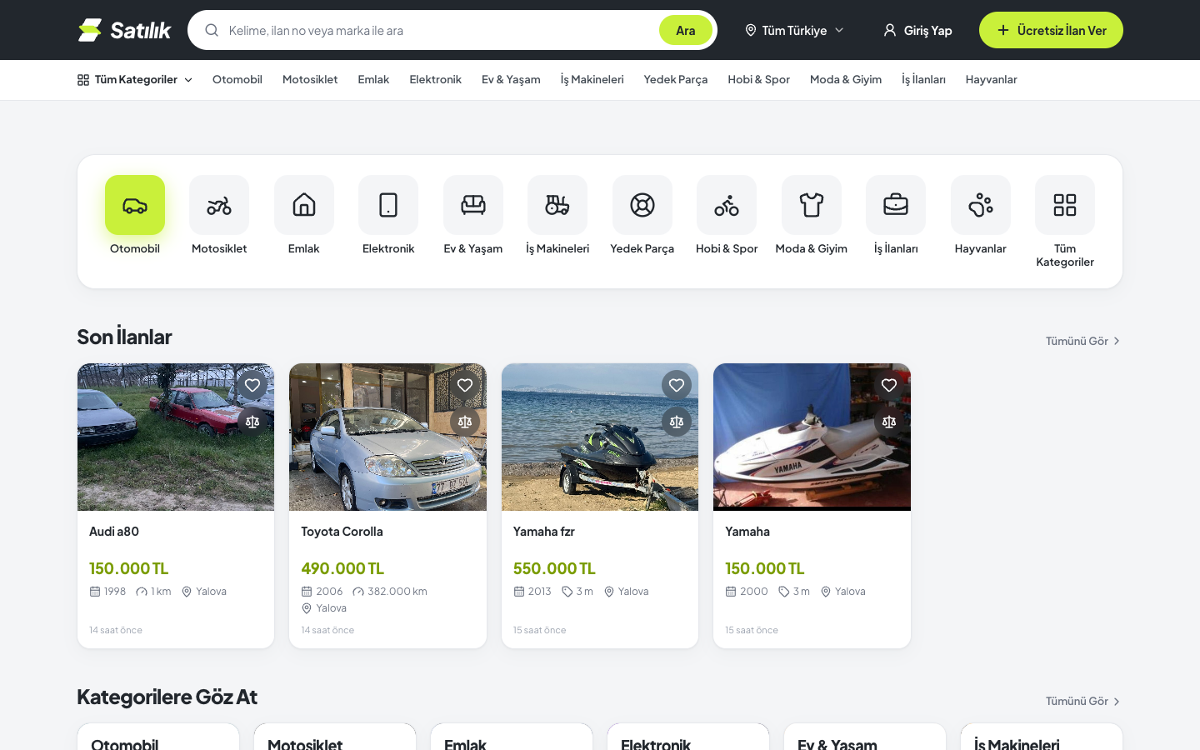Click the Ücretsiz İlan Ver button
This screenshot has width=1200, height=750.
pos(1051,30)
